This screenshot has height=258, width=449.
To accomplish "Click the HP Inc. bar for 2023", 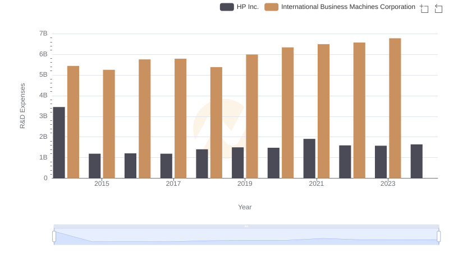I will coord(381,162).
